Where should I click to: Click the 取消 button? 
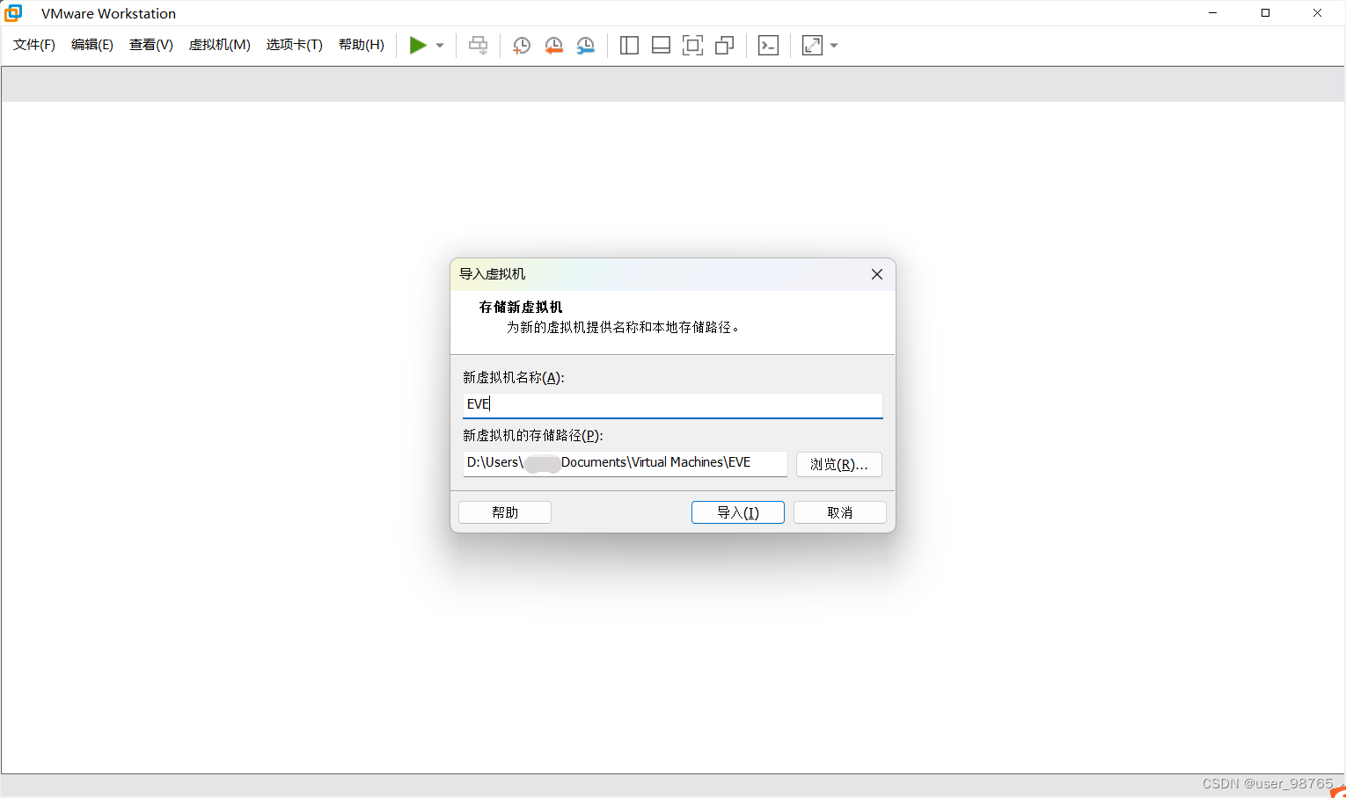point(840,512)
